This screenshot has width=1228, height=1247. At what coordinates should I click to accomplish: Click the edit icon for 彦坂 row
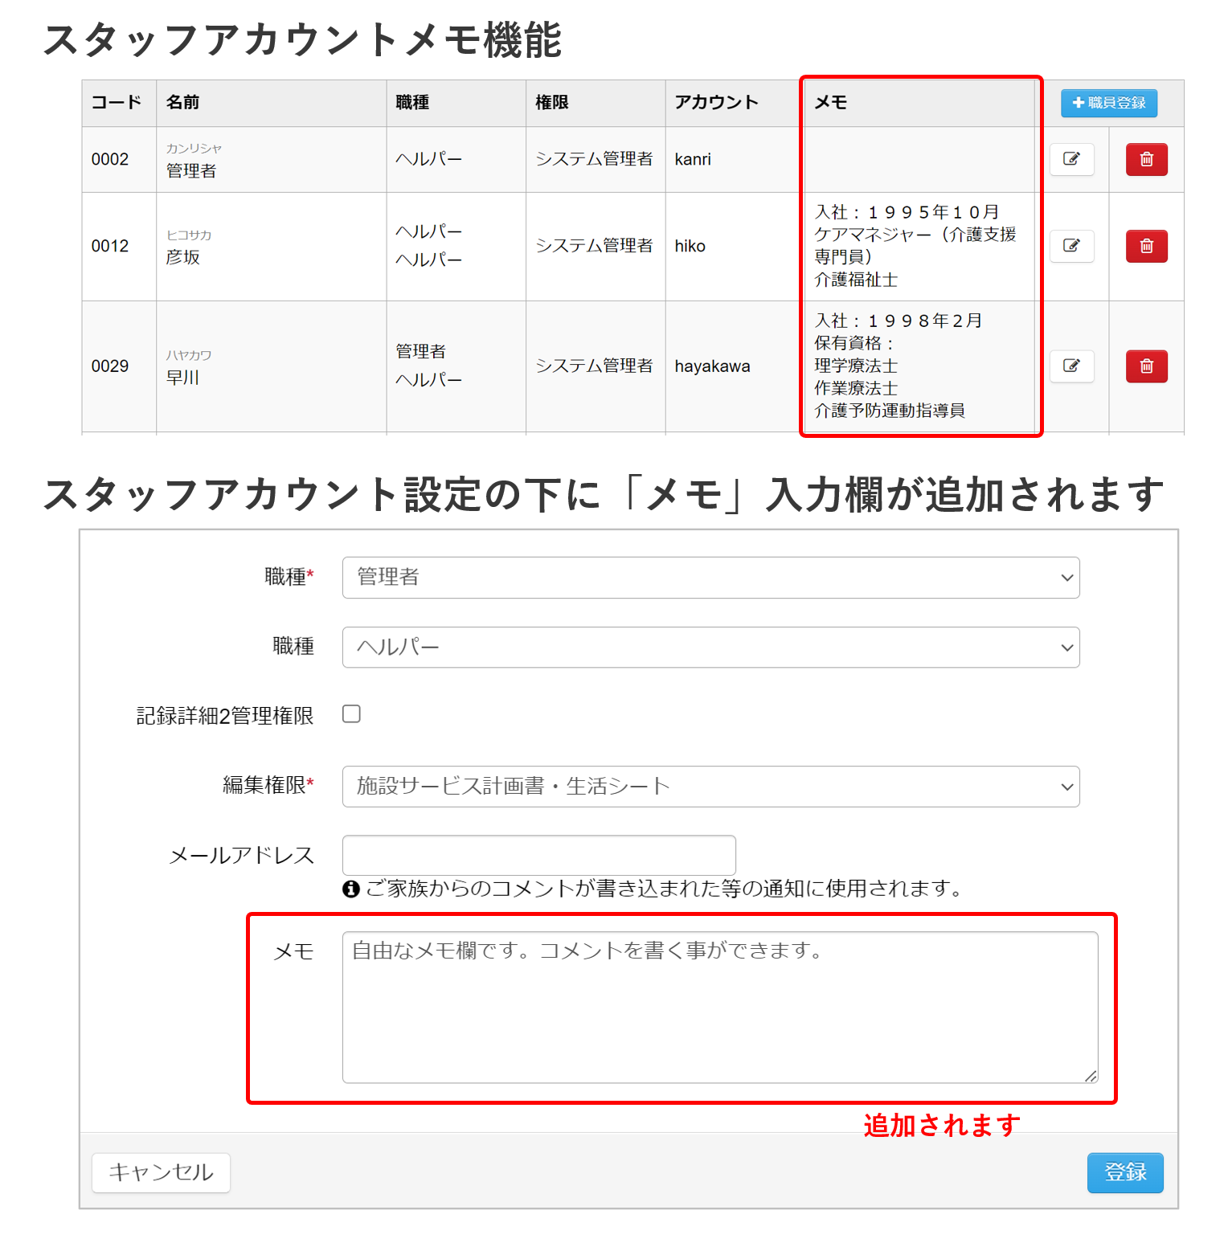click(1071, 246)
